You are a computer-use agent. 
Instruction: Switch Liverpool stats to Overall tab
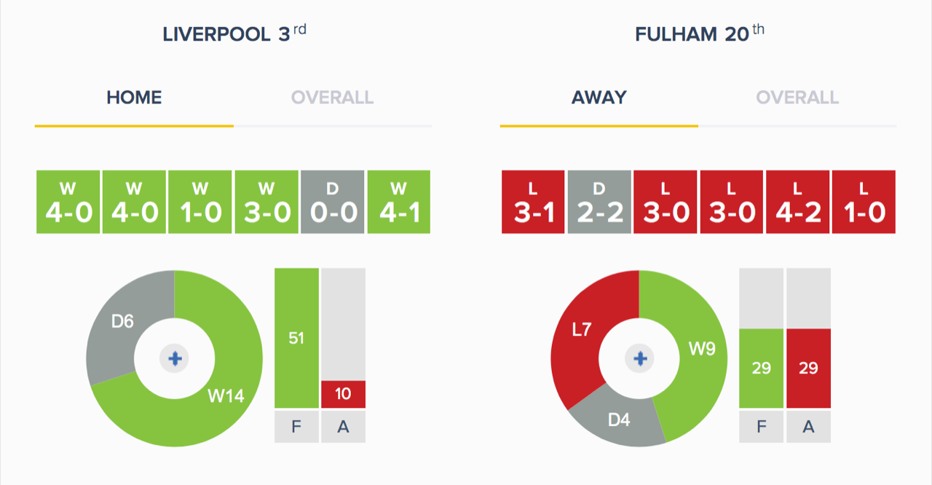coord(333,98)
